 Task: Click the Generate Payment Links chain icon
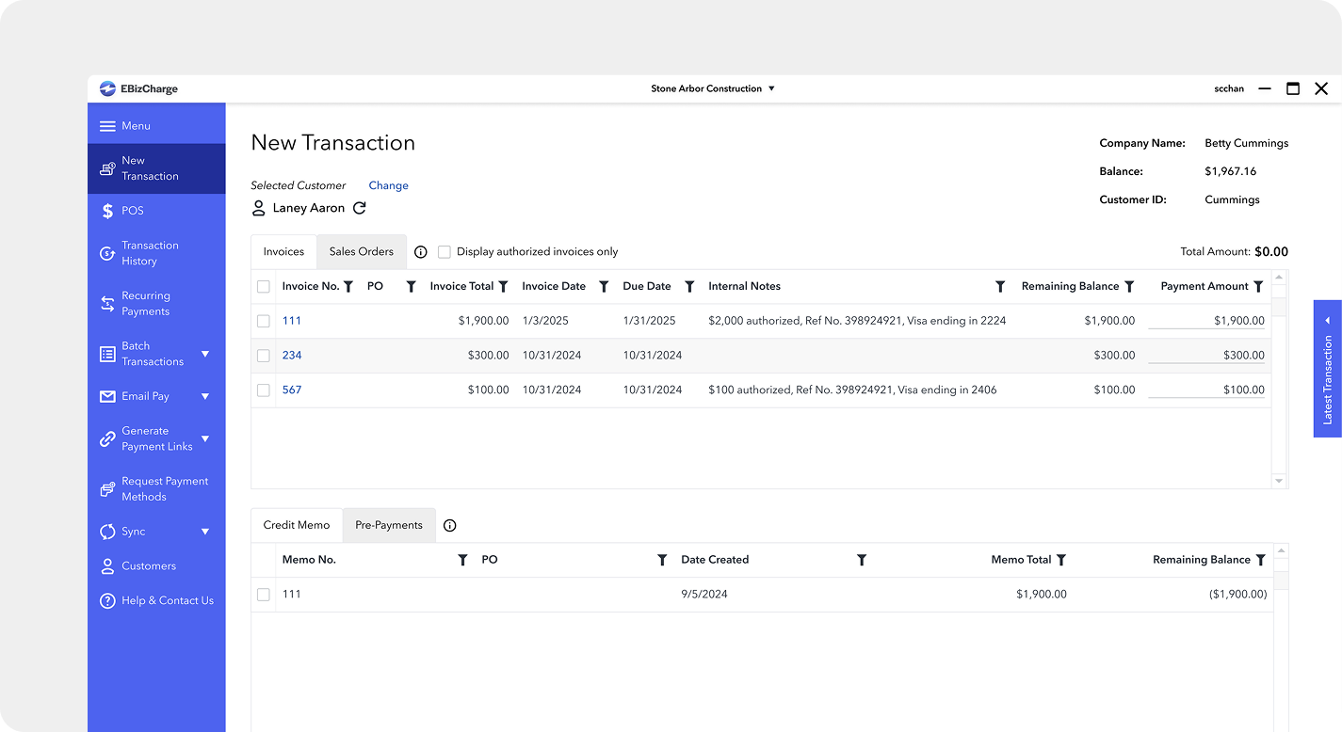pyautogui.click(x=107, y=438)
